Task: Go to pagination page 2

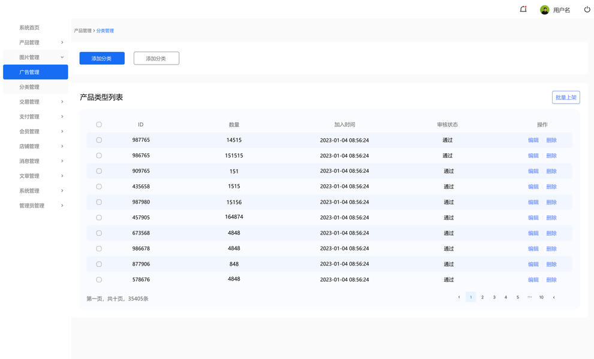Action: click(x=483, y=297)
